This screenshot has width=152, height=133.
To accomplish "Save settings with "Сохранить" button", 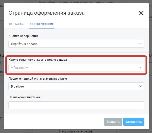I will pyautogui.click(x=134, y=122).
